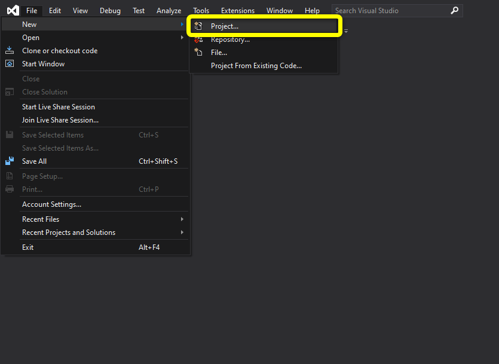Click the Page Setup icon
Screen dimensions: 499x364
(9, 176)
